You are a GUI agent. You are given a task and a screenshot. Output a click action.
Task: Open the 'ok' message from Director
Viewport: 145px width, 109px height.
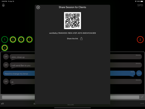(76, 82)
